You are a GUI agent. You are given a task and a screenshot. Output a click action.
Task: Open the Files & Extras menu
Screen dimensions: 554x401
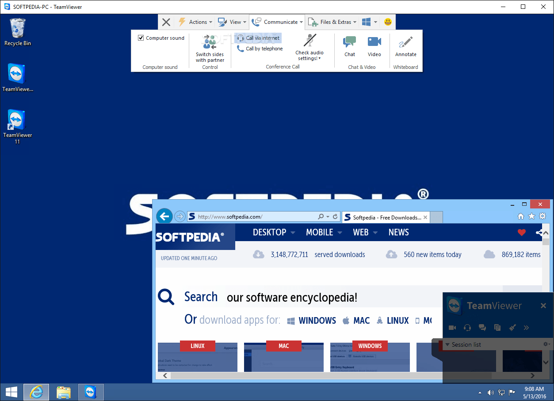(332, 22)
